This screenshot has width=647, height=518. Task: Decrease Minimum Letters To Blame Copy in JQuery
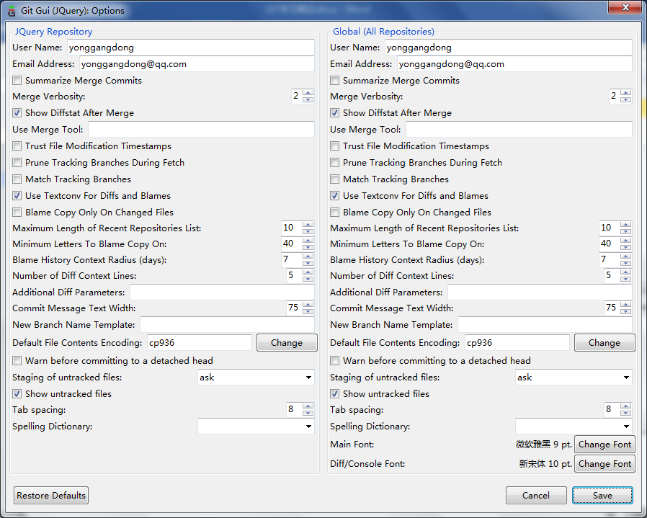coord(308,247)
